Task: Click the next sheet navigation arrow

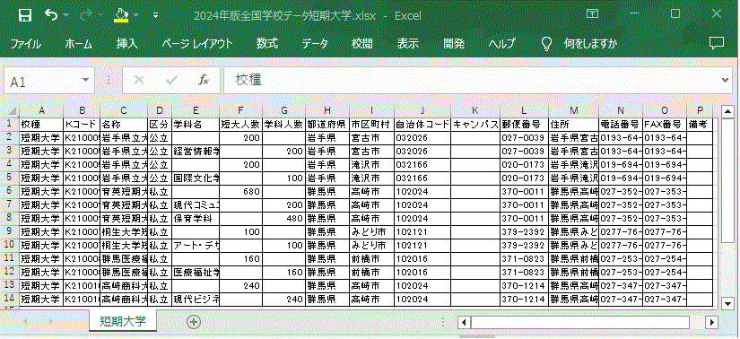Action: pos(51,322)
